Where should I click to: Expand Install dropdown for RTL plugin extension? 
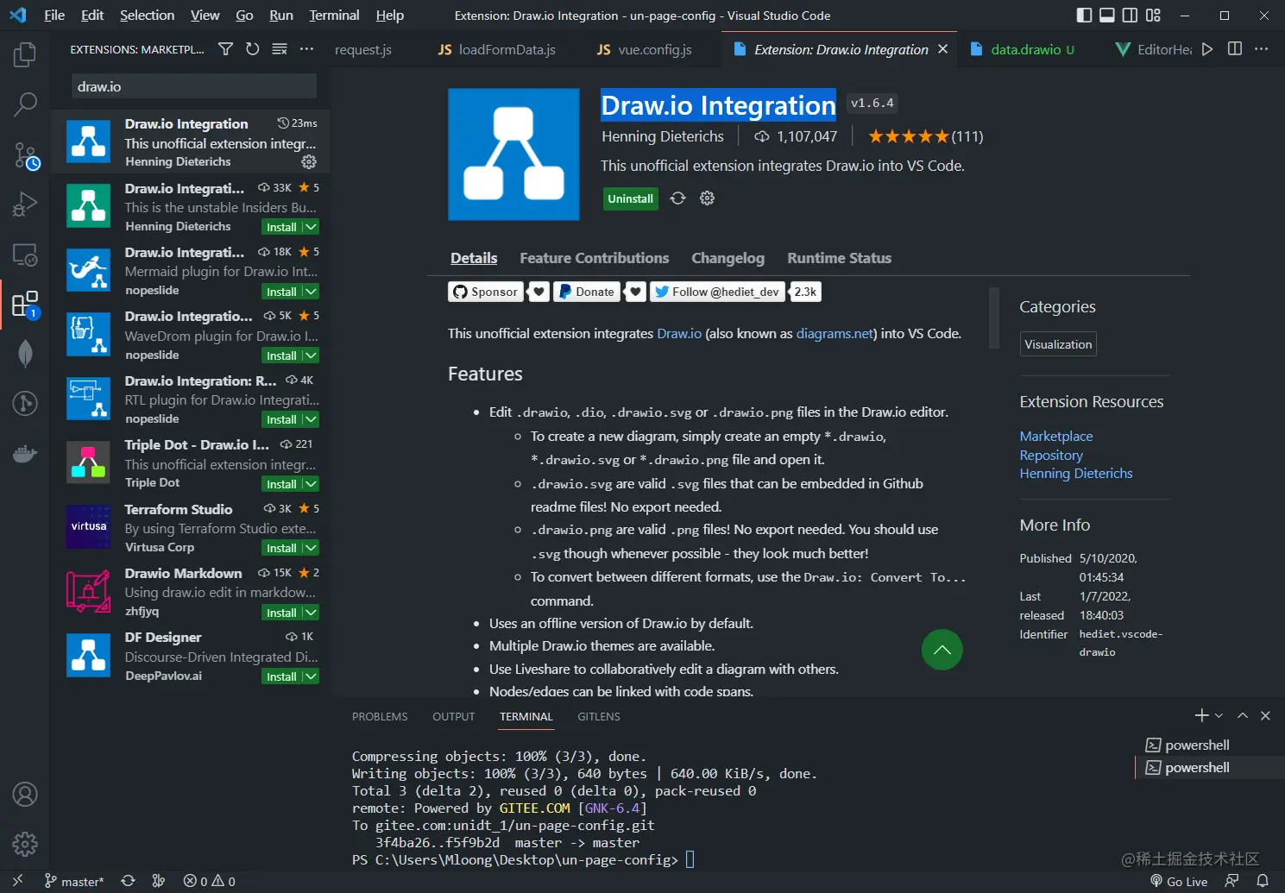click(x=312, y=419)
